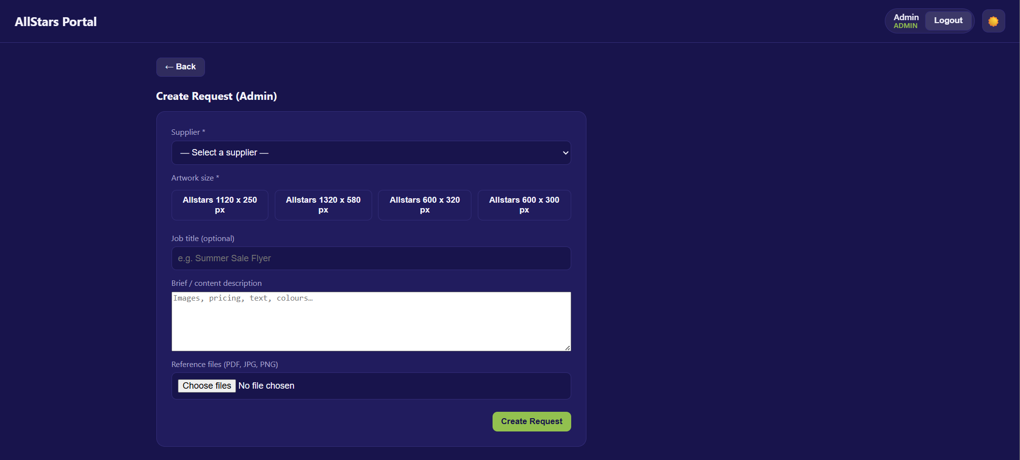The height and width of the screenshot is (460, 1020).
Task: Toggle the light/dark theme sun icon
Action: pyautogui.click(x=993, y=21)
